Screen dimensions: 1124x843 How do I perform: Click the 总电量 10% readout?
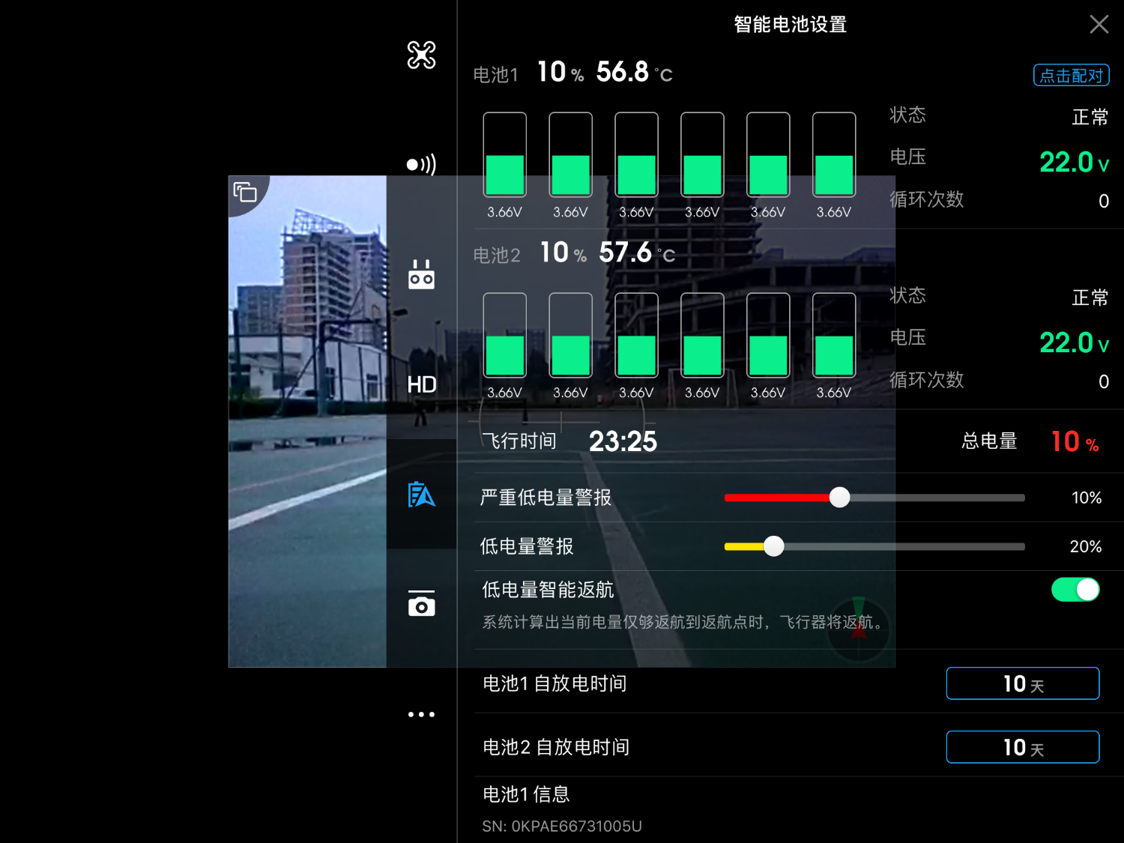1075,441
